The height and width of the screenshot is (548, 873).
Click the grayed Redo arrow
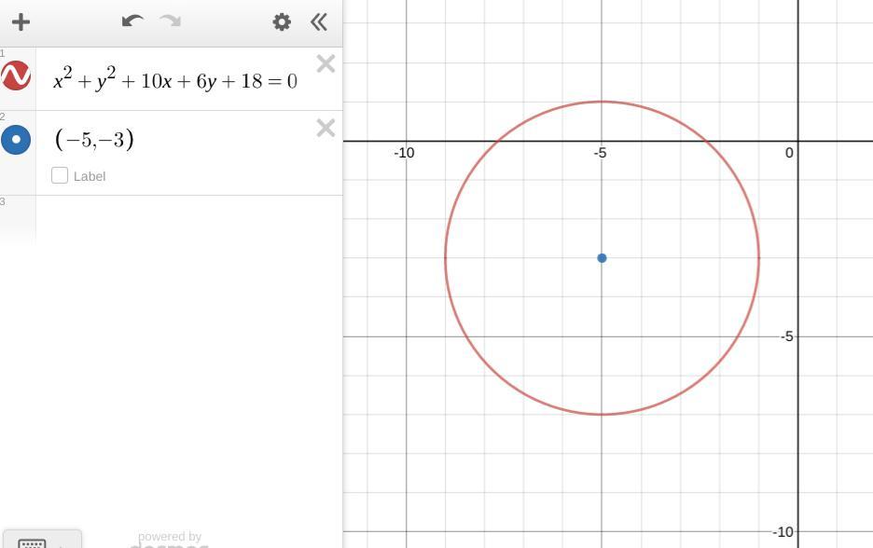[x=171, y=21]
